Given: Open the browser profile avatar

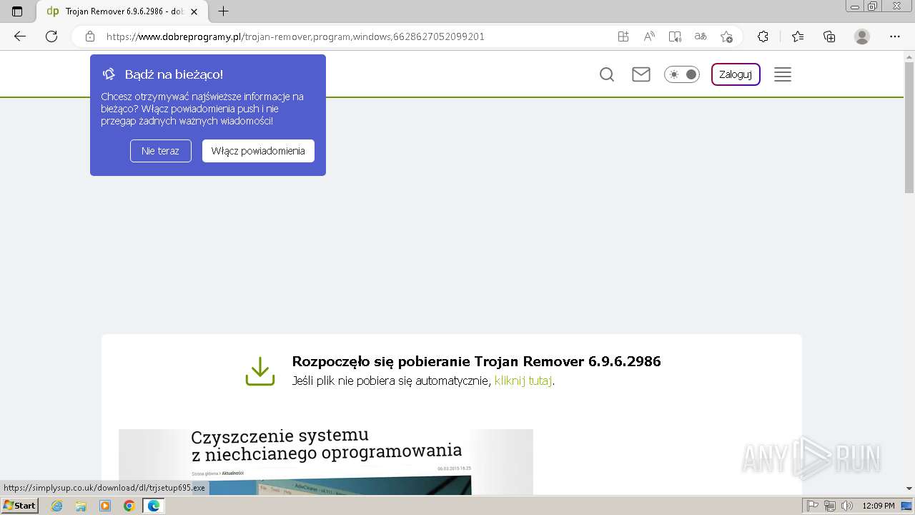Looking at the screenshot, I should pos(862,36).
